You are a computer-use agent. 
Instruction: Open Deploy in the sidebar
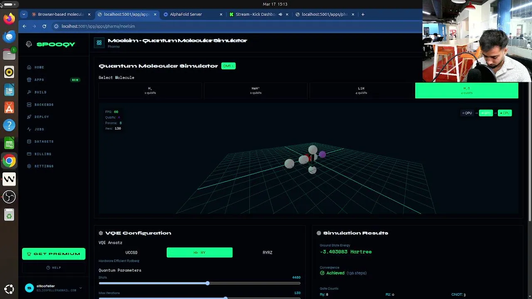42,117
